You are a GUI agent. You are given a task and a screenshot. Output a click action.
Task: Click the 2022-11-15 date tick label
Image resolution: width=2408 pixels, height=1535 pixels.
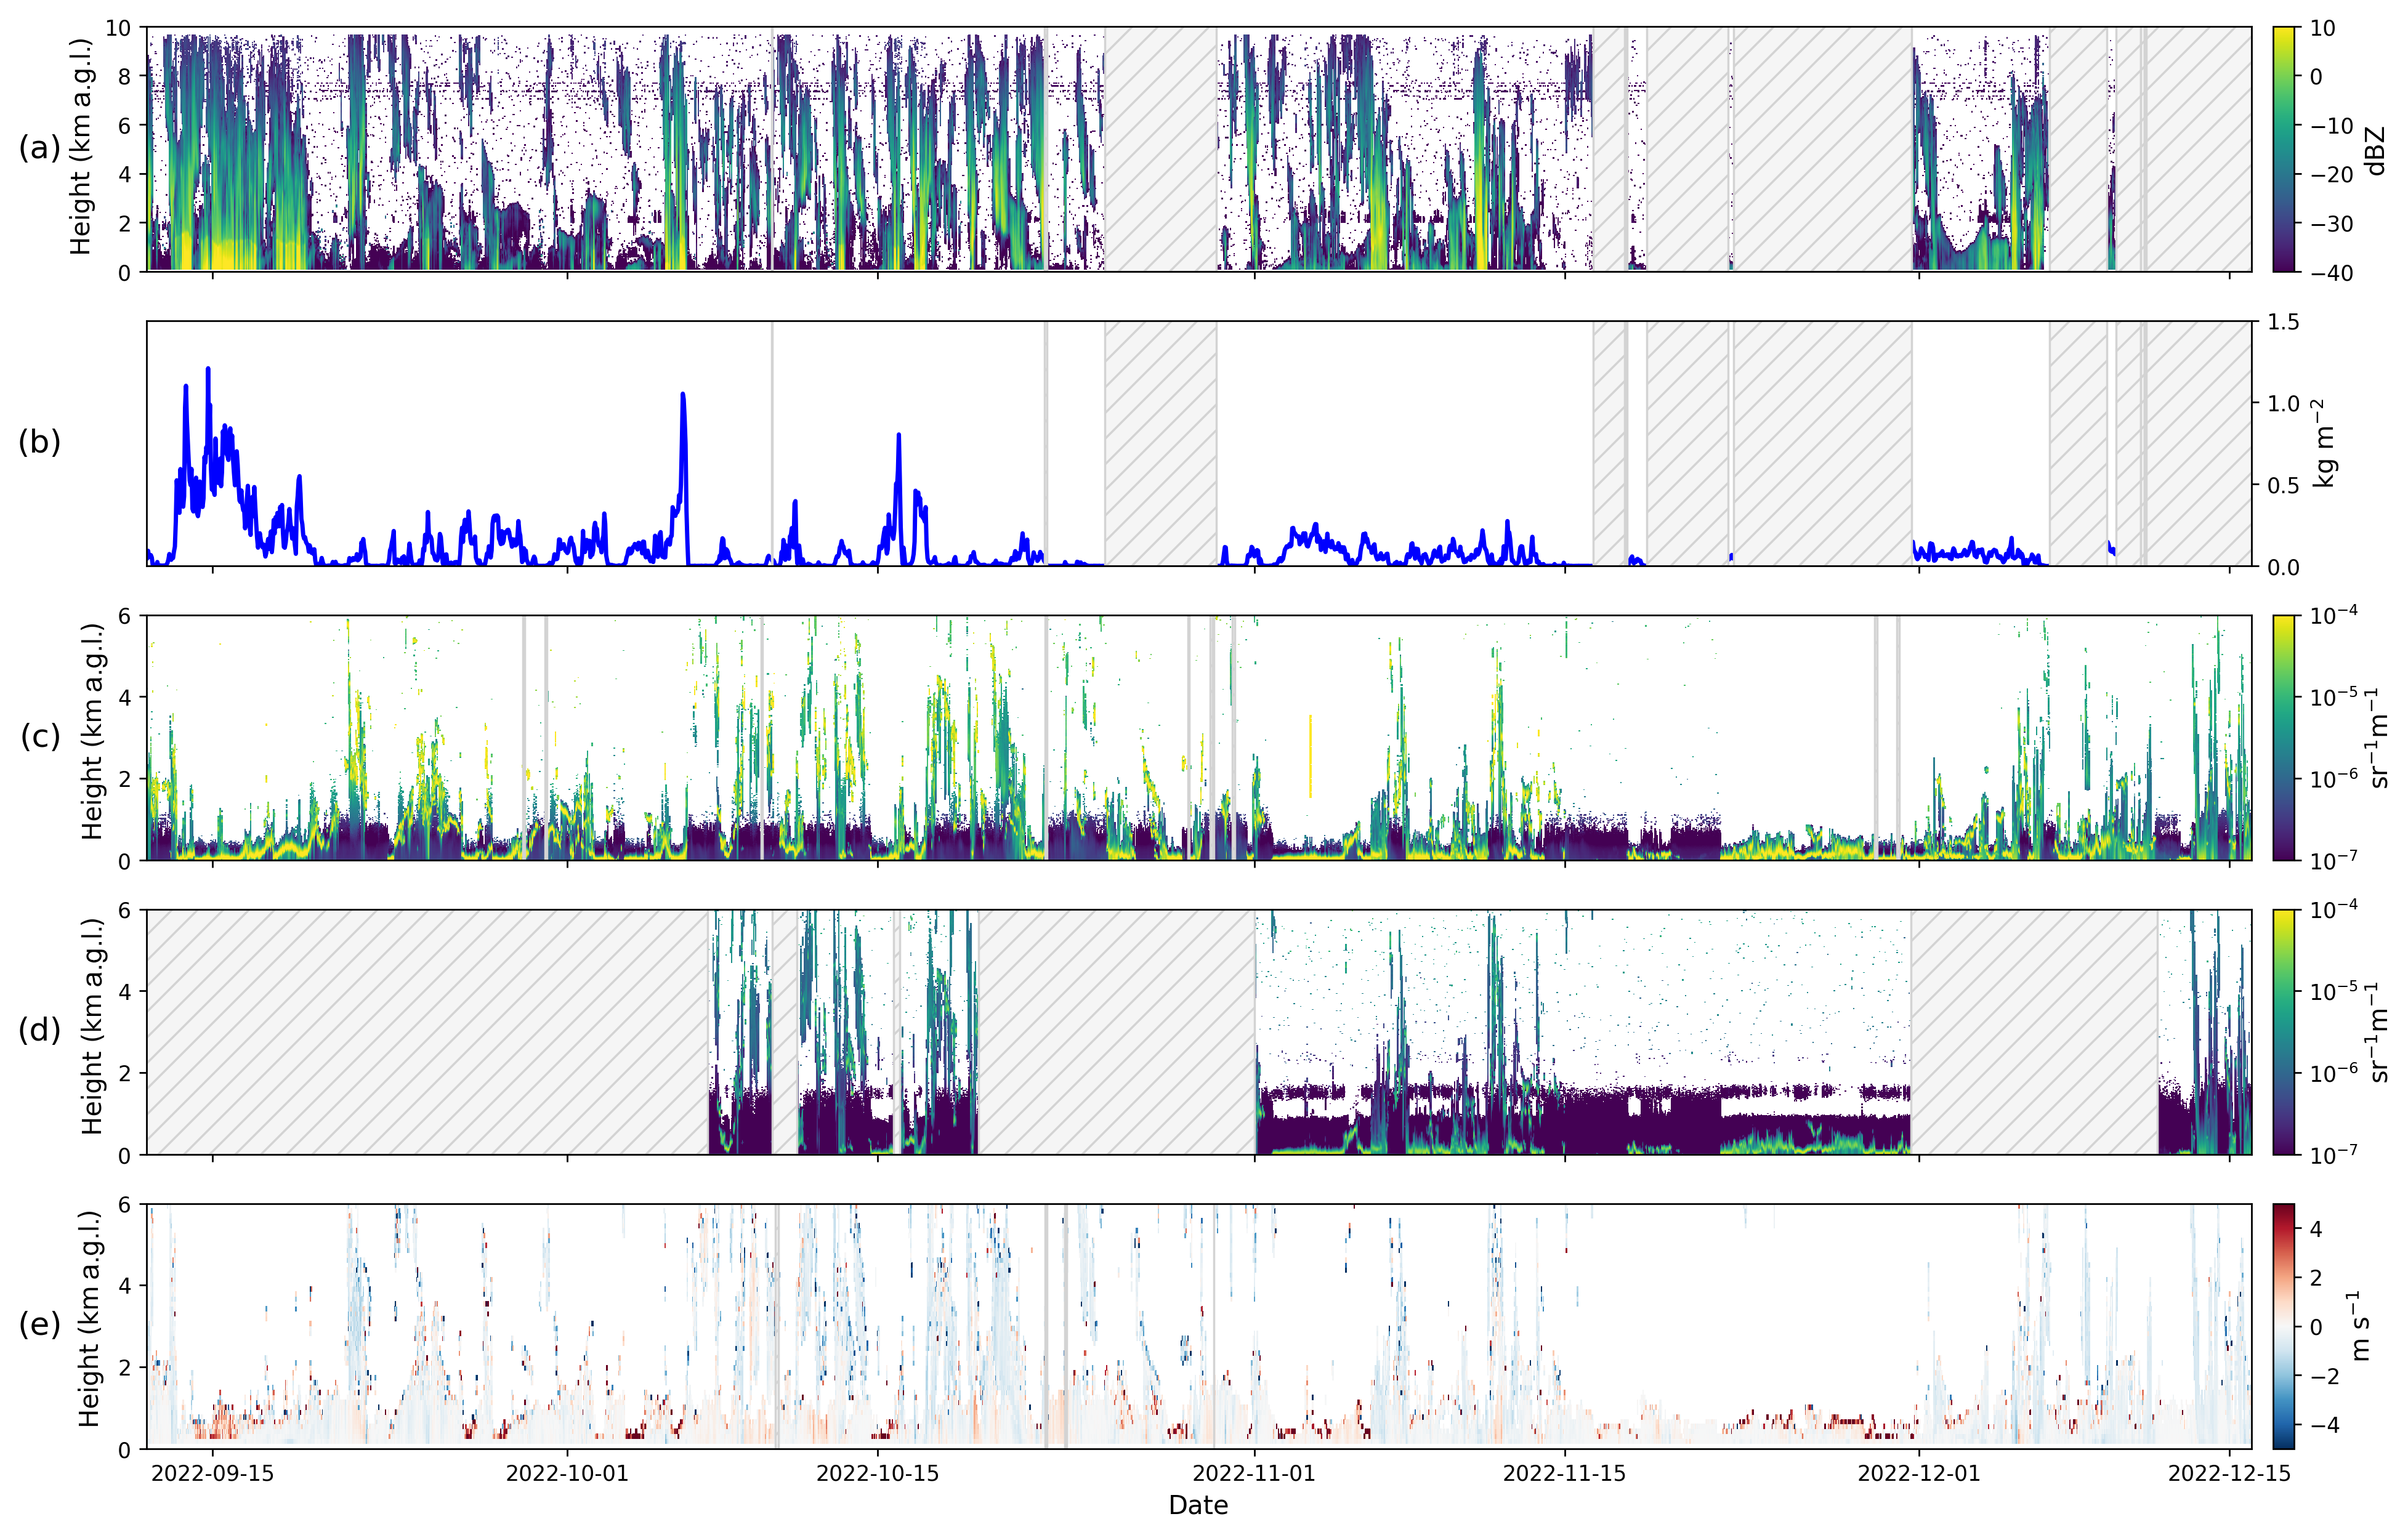click(x=1564, y=1473)
